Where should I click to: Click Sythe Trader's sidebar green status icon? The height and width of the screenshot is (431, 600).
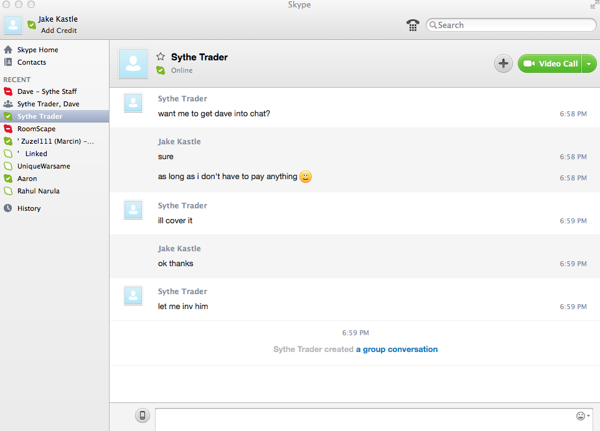8,116
